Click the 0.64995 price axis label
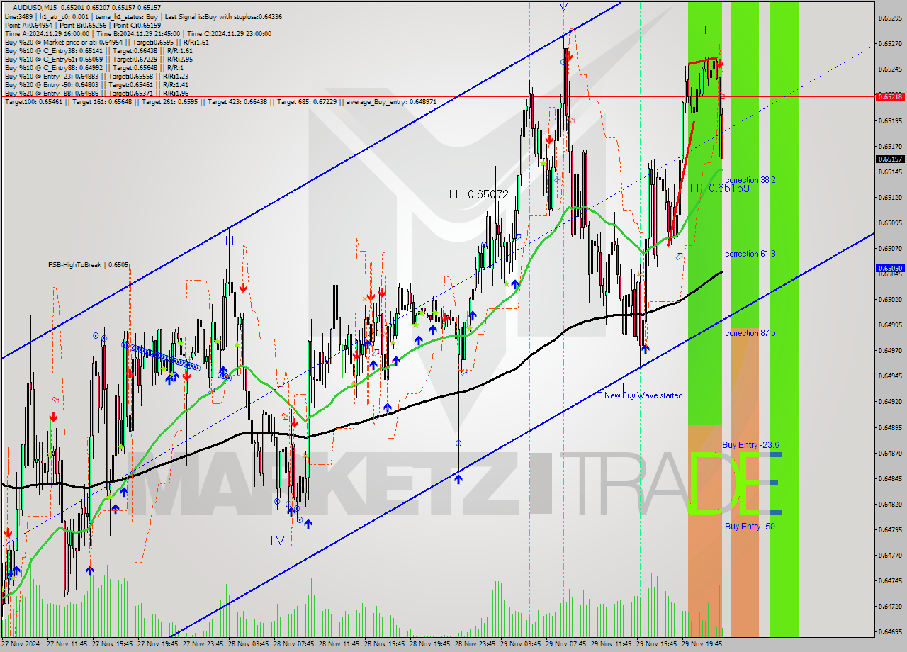 [890, 325]
